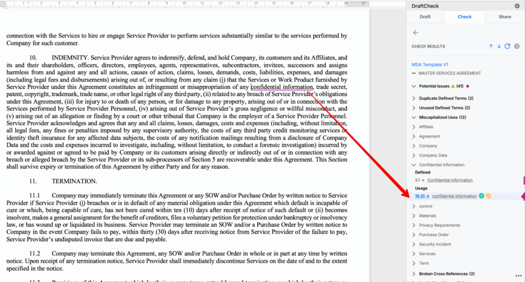The height and width of the screenshot is (282, 526).
Task: Click the green checkmark accept icon
Action: coord(481,196)
